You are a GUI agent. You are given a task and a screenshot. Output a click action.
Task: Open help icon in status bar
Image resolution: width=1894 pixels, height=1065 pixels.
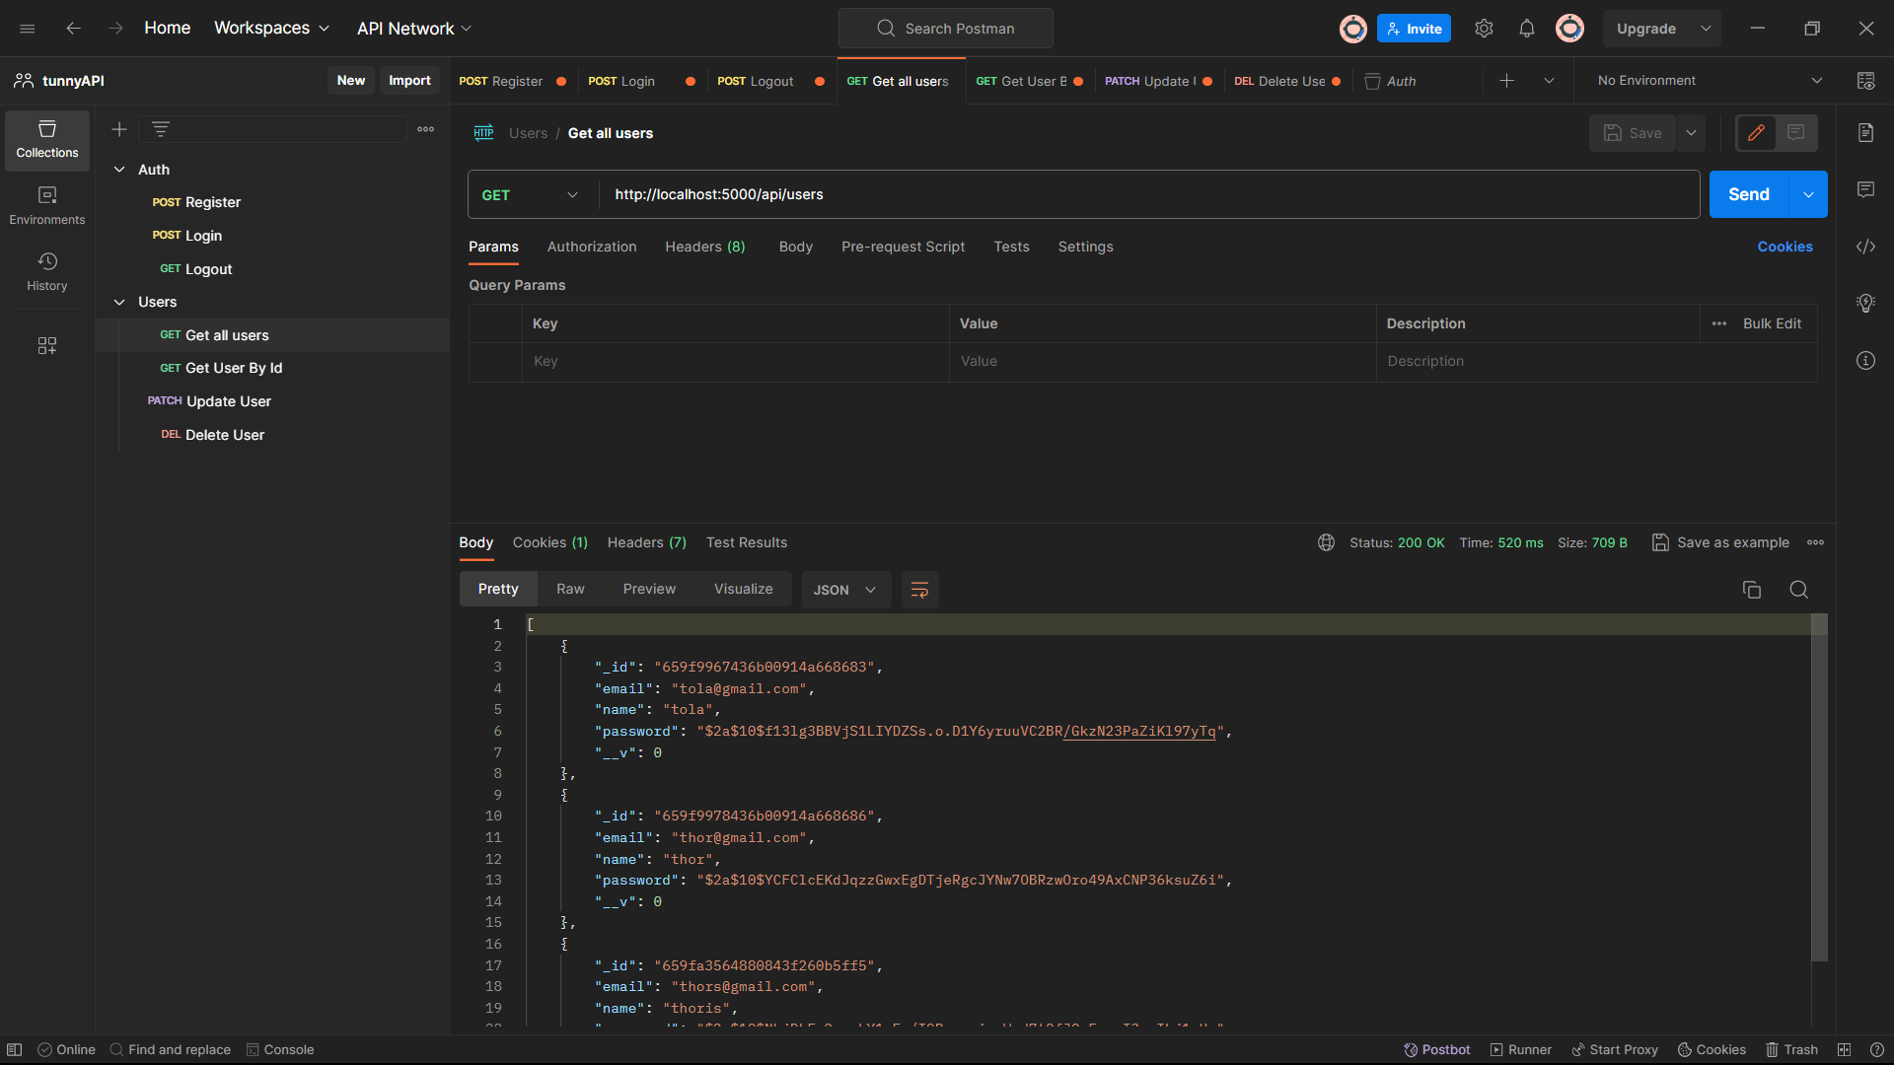1877,1049
